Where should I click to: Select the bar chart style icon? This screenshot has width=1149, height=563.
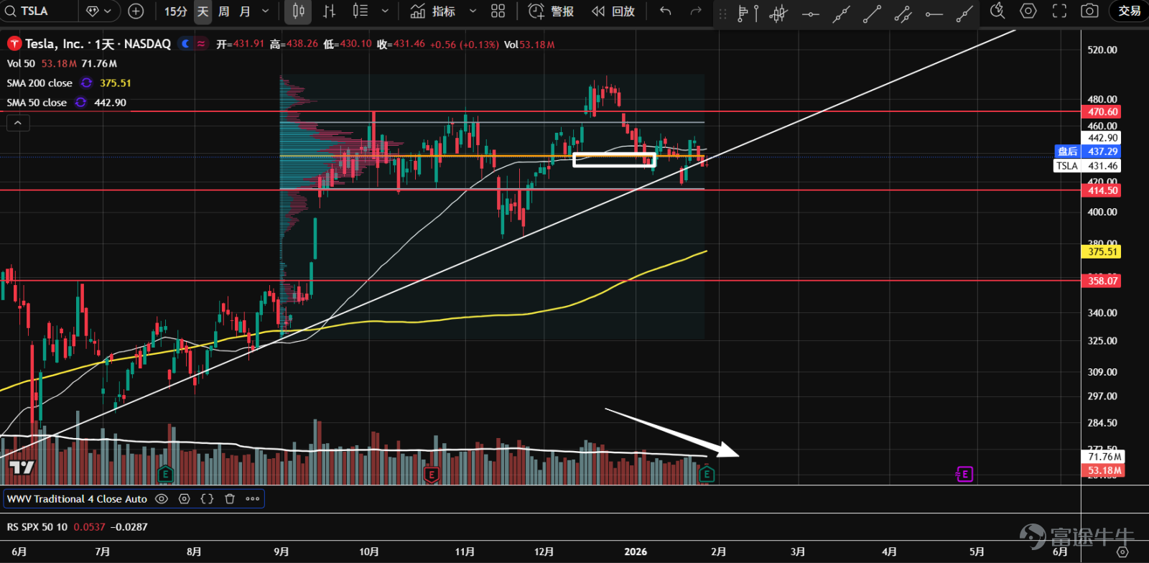click(x=329, y=11)
